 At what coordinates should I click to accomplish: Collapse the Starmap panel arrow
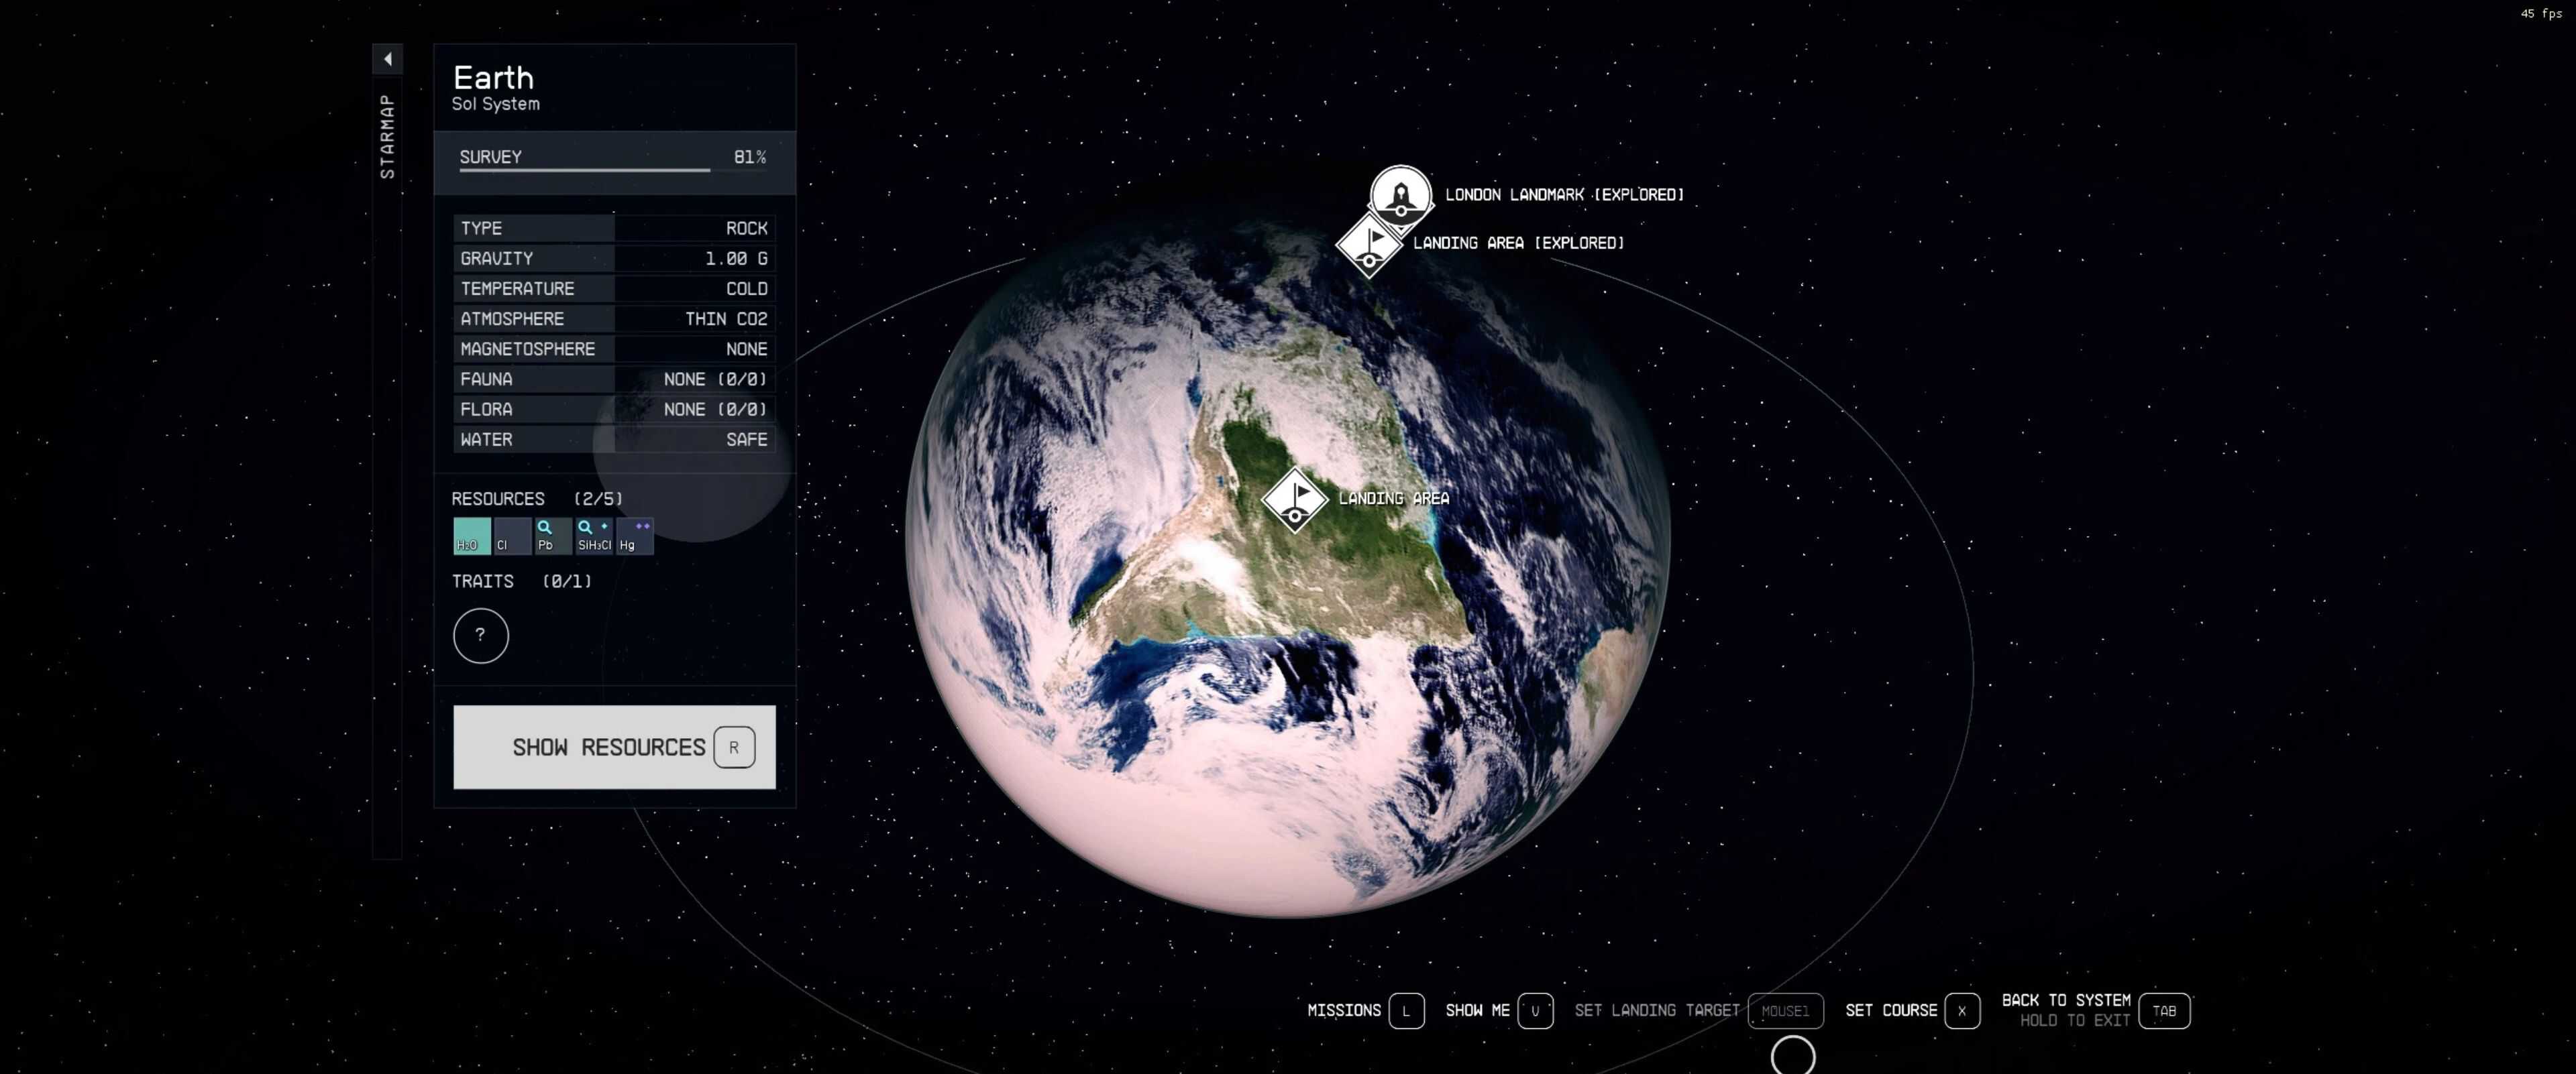click(387, 59)
